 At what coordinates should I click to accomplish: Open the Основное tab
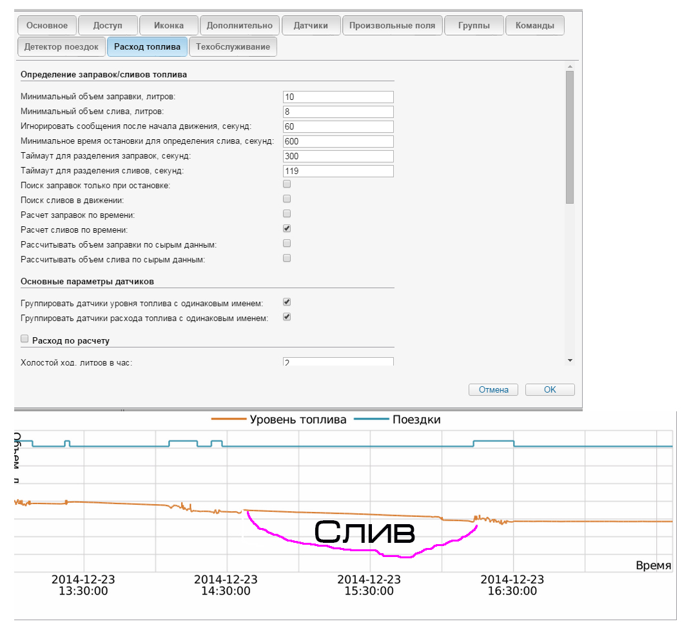coord(46,26)
